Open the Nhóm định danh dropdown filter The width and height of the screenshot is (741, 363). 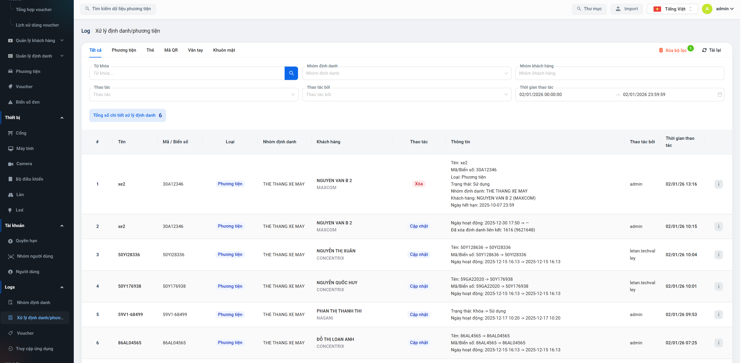point(407,73)
